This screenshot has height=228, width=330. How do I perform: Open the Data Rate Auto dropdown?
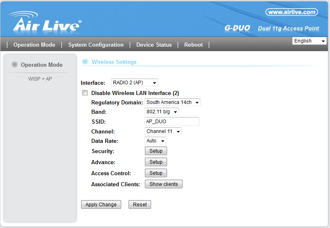[x=155, y=141]
